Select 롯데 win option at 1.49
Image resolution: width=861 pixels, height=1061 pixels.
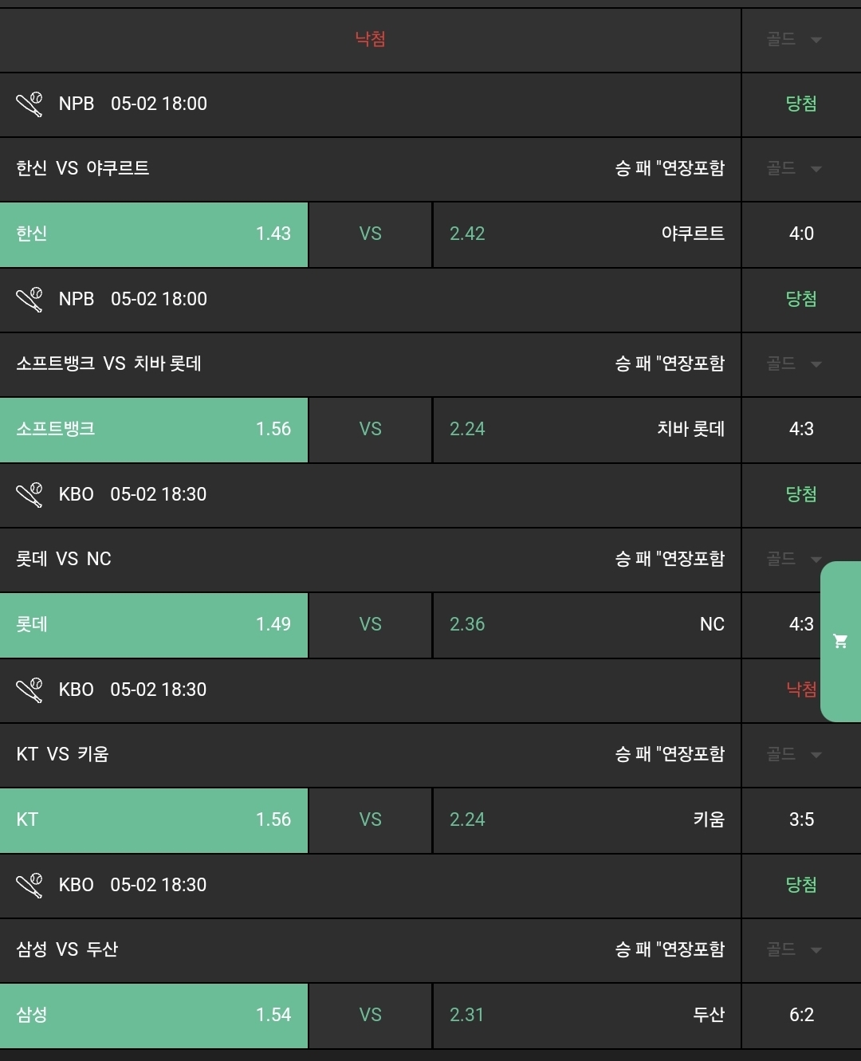pyautogui.click(x=154, y=625)
